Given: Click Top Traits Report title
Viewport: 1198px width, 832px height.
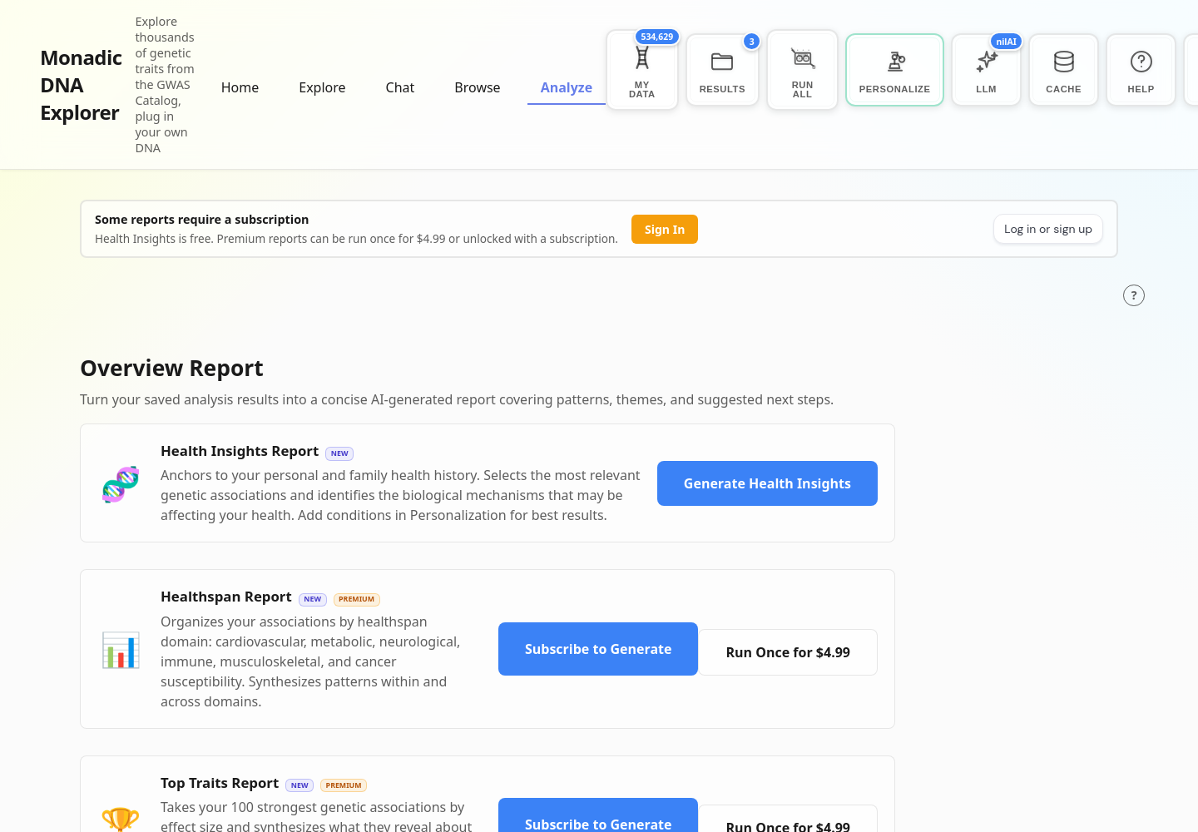Looking at the screenshot, I should pos(220,783).
